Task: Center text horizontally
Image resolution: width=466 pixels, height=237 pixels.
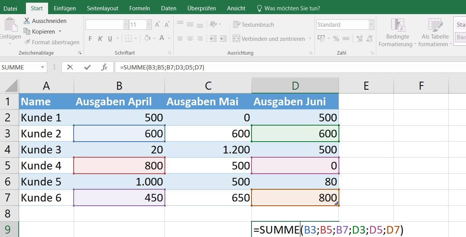Action: [x=190, y=39]
